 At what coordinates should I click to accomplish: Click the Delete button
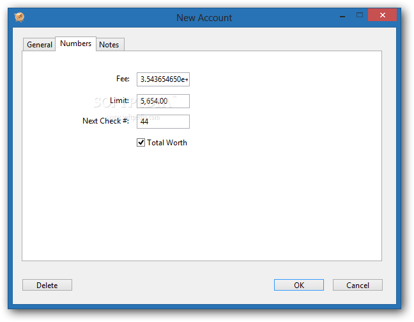[x=47, y=285]
